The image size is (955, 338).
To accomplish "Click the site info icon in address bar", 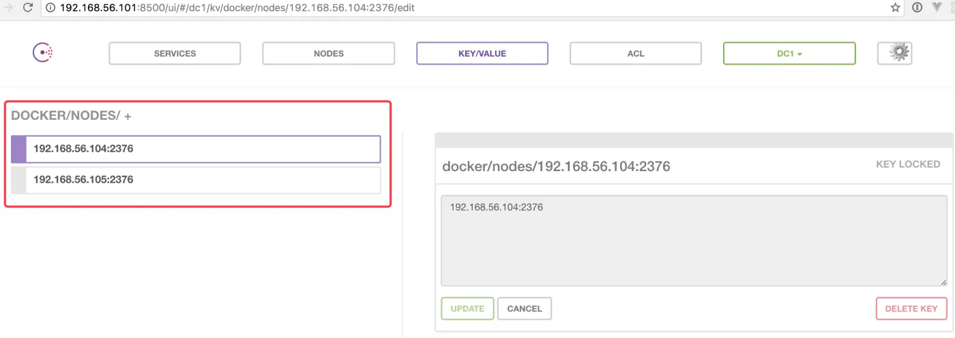I will tap(50, 8).
